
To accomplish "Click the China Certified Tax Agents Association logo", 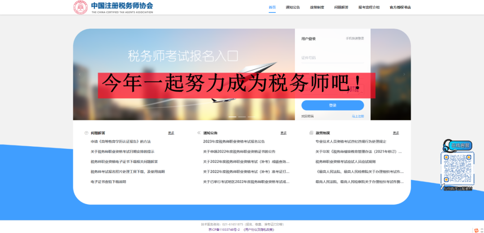I will (113, 8).
